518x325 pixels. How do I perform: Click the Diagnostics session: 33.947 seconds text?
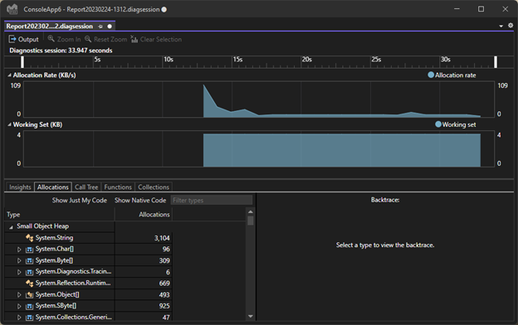point(61,51)
